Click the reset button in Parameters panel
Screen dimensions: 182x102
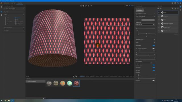140,10
